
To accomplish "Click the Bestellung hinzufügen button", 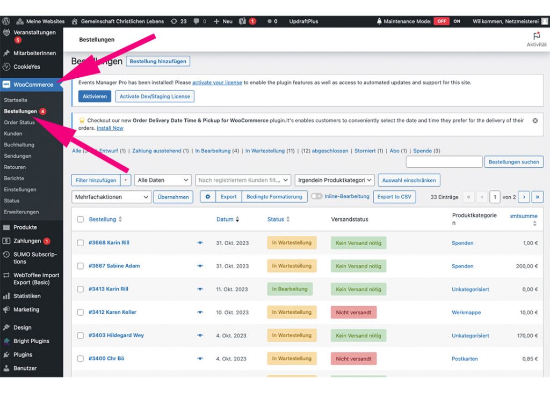I will point(158,62).
